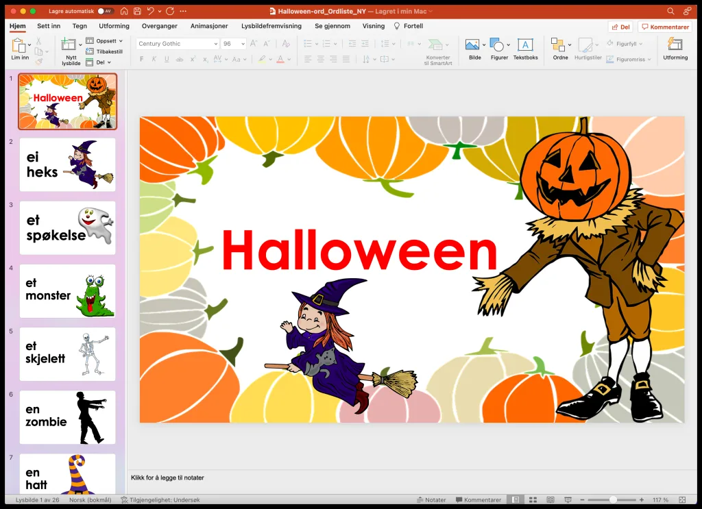The width and height of the screenshot is (702, 509).
Task: Open the Animasjoner ribbon tab
Action: 208,26
